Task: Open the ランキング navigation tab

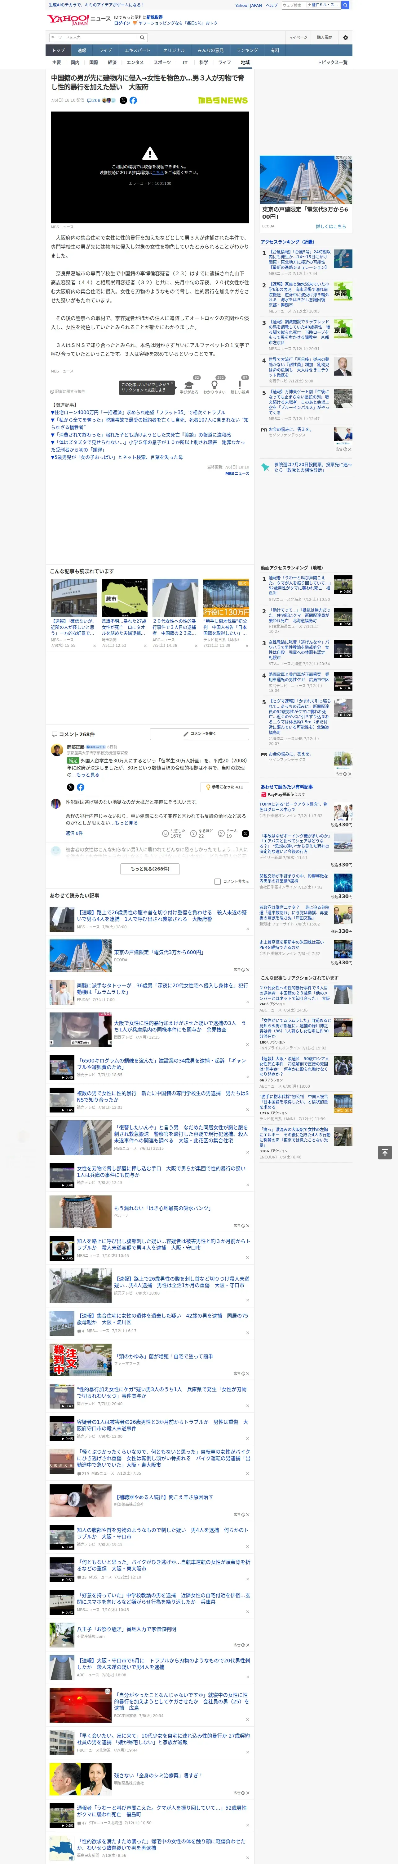Action: pyautogui.click(x=247, y=51)
